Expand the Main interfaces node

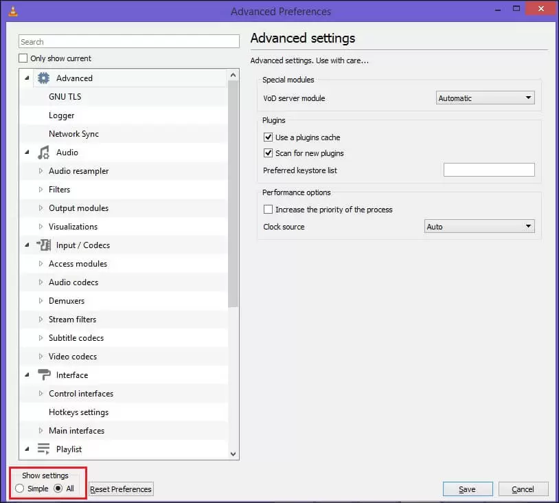click(x=41, y=431)
